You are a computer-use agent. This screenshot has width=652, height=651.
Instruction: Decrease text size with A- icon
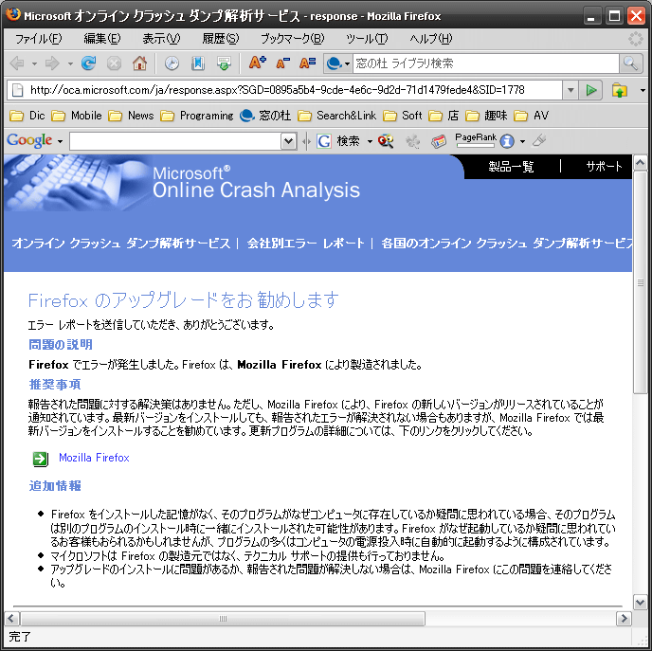[x=282, y=63]
